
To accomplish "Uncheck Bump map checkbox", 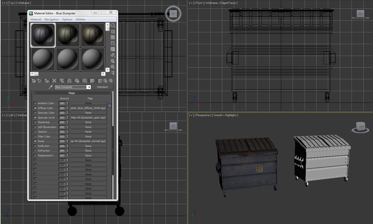I will click(35, 141).
